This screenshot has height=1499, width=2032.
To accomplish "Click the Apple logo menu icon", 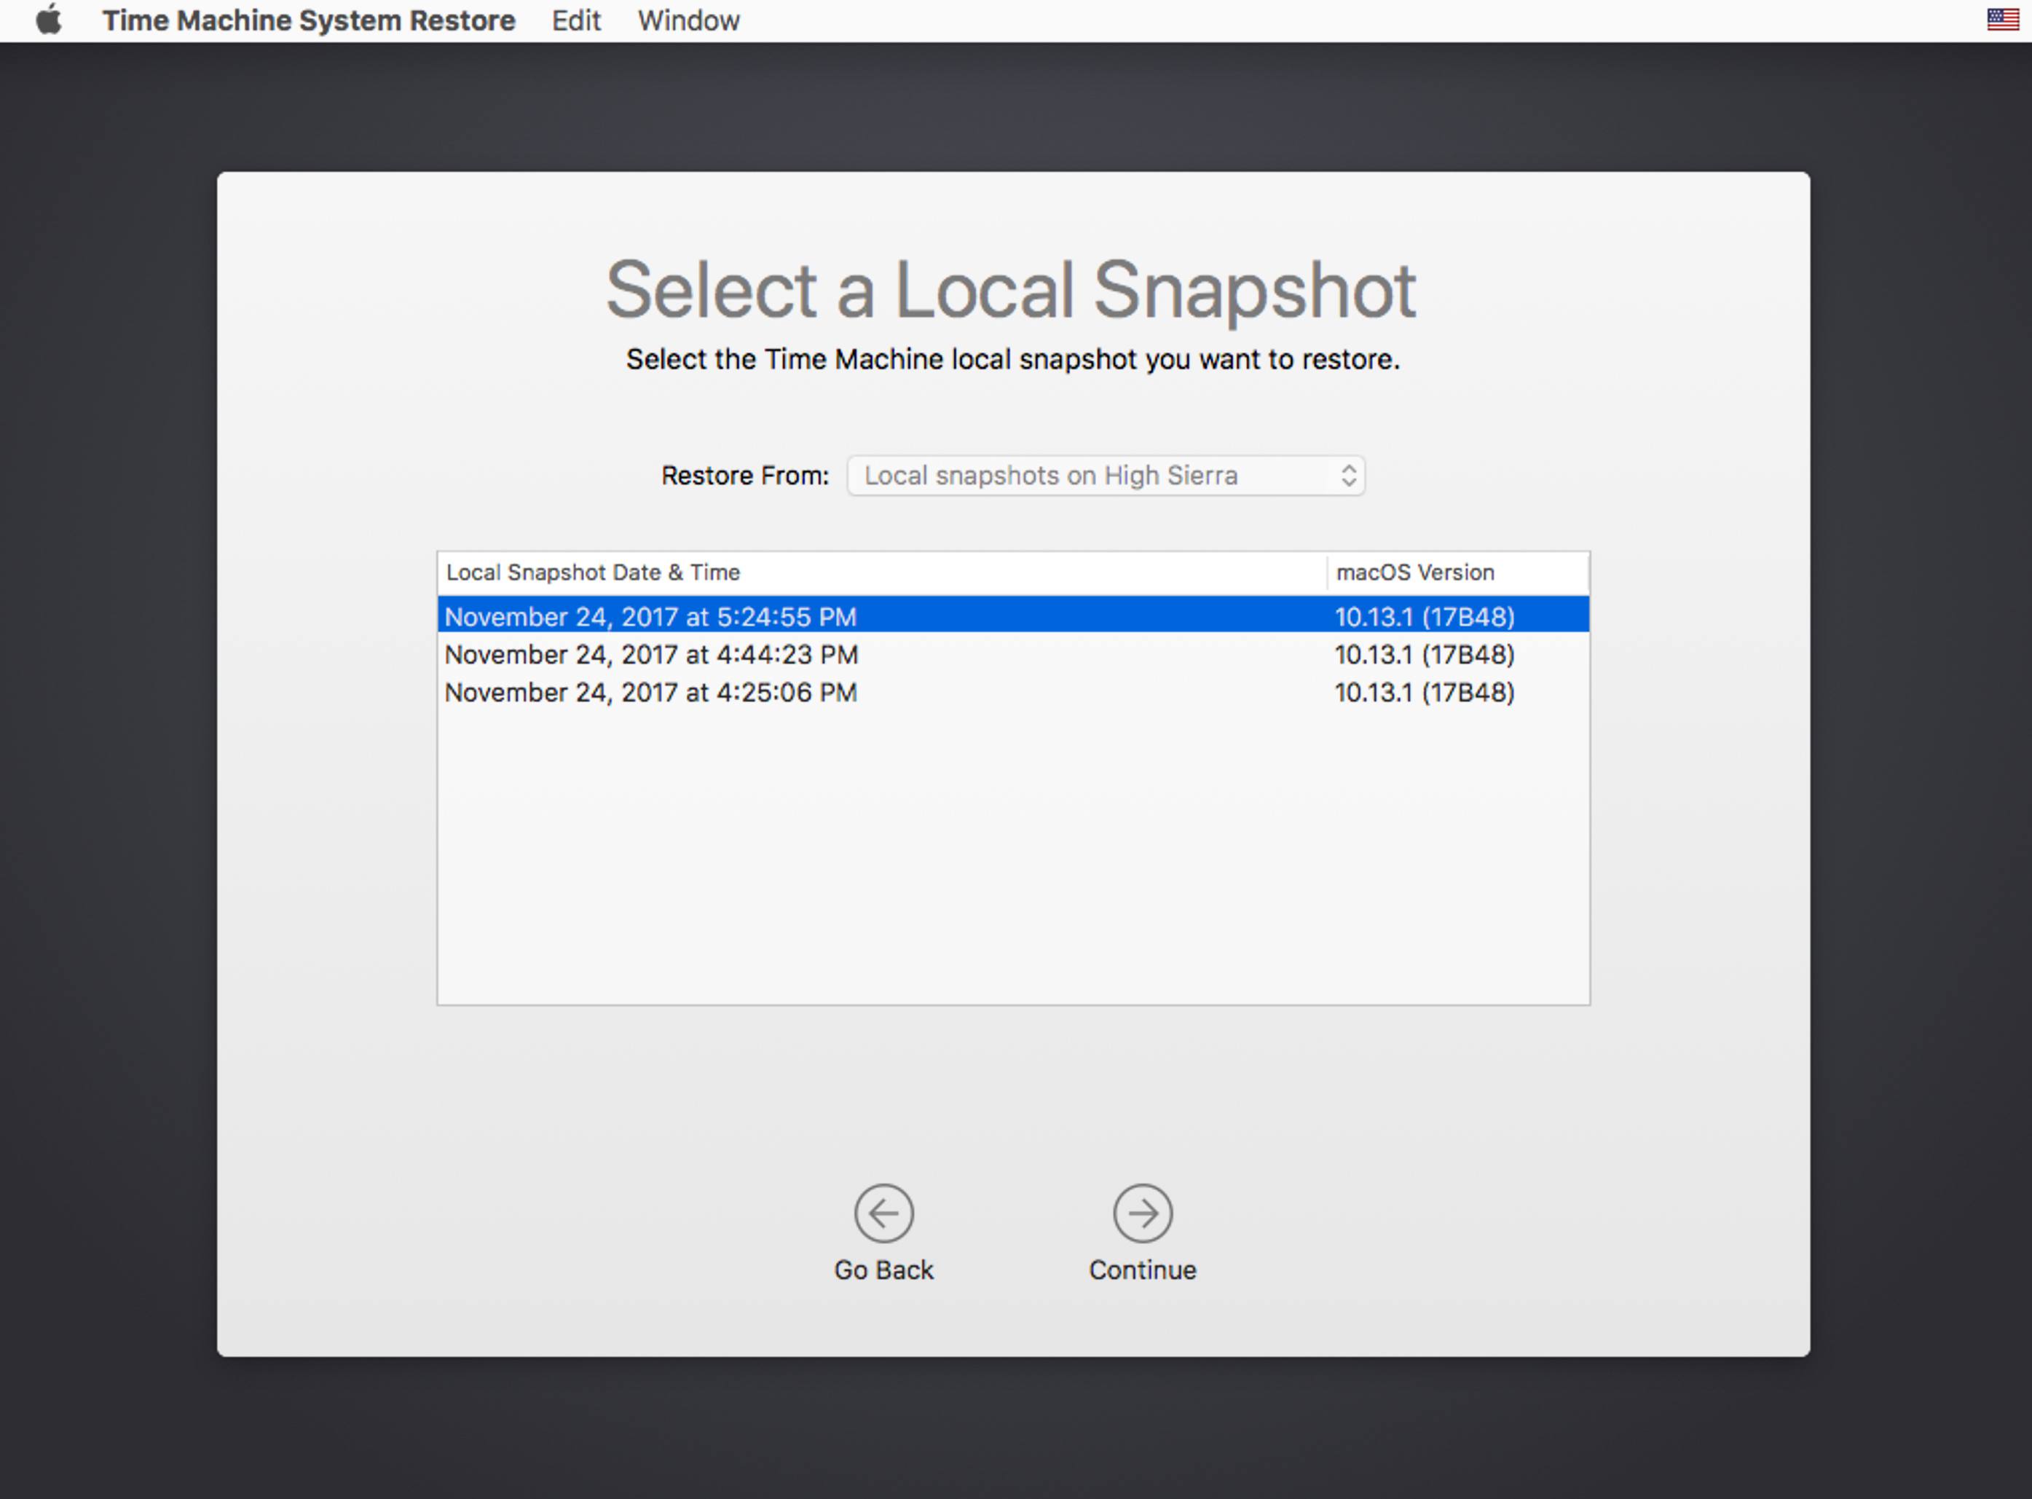I will coord(49,20).
